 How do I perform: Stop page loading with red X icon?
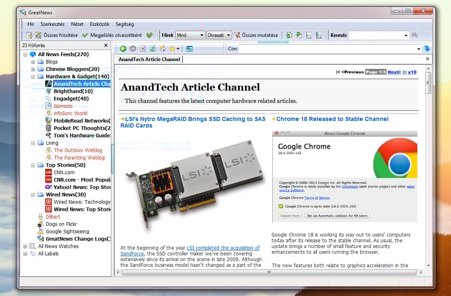coord(143,49)
